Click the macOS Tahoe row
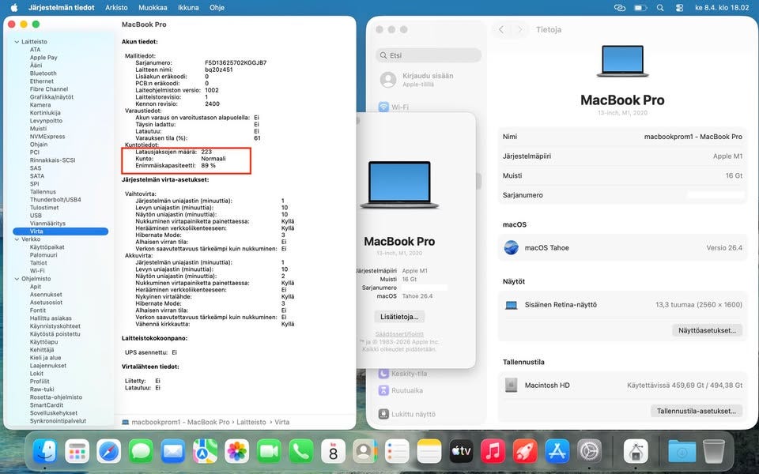 click(x=622, y=247)
